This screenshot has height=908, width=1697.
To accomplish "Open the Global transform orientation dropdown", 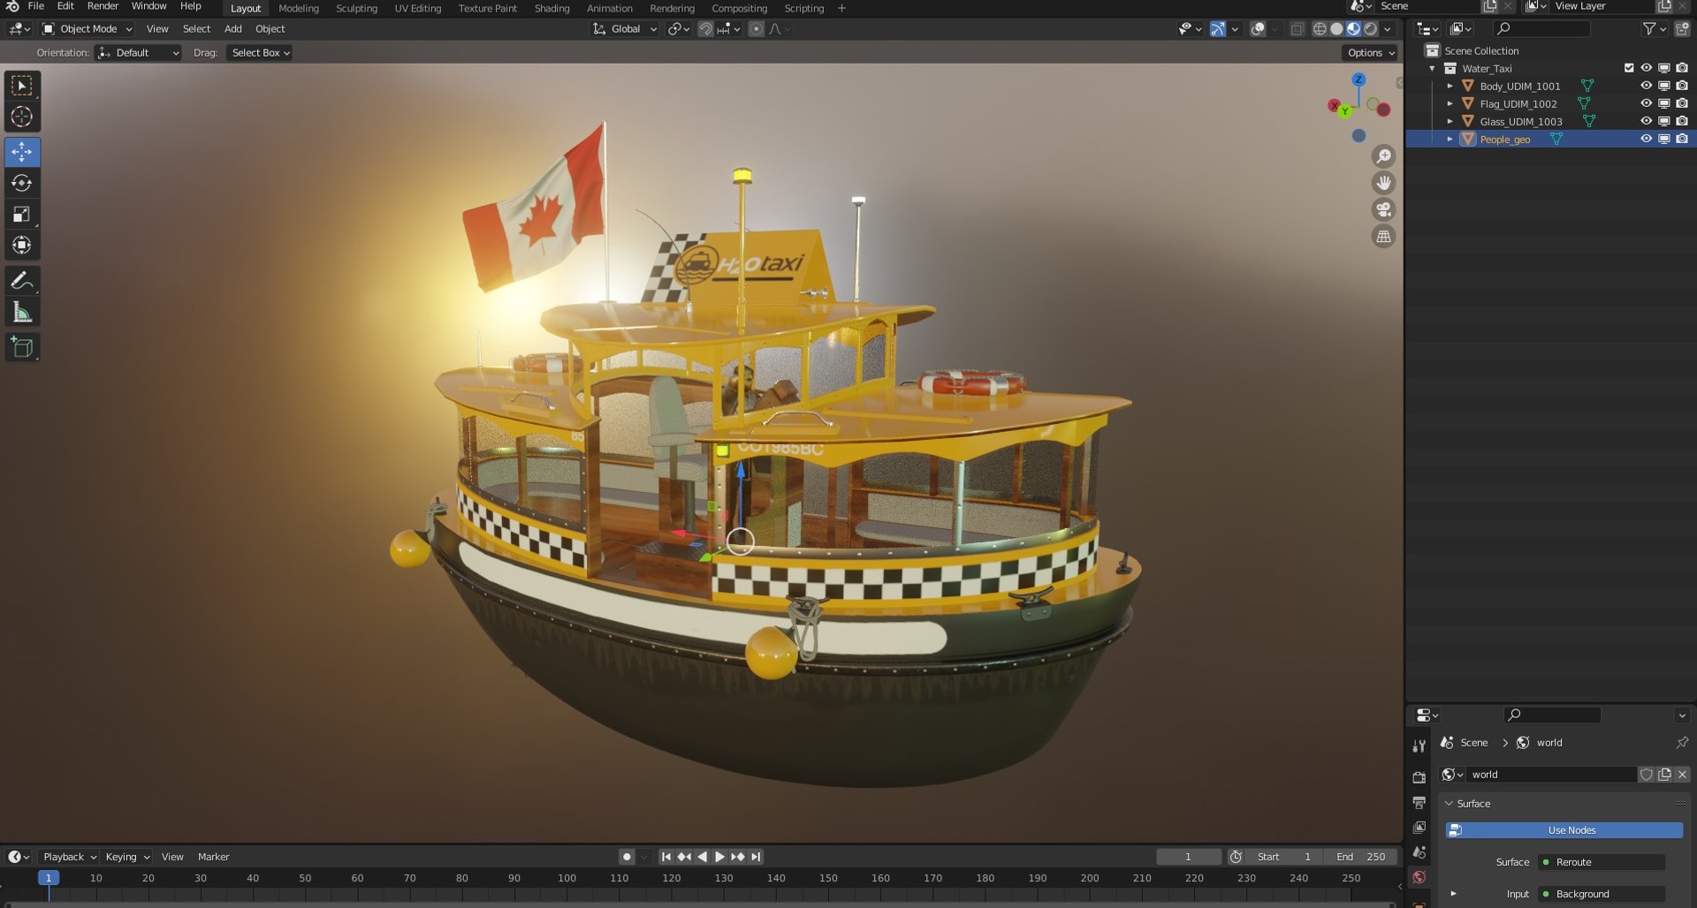I will coord(625,29).
